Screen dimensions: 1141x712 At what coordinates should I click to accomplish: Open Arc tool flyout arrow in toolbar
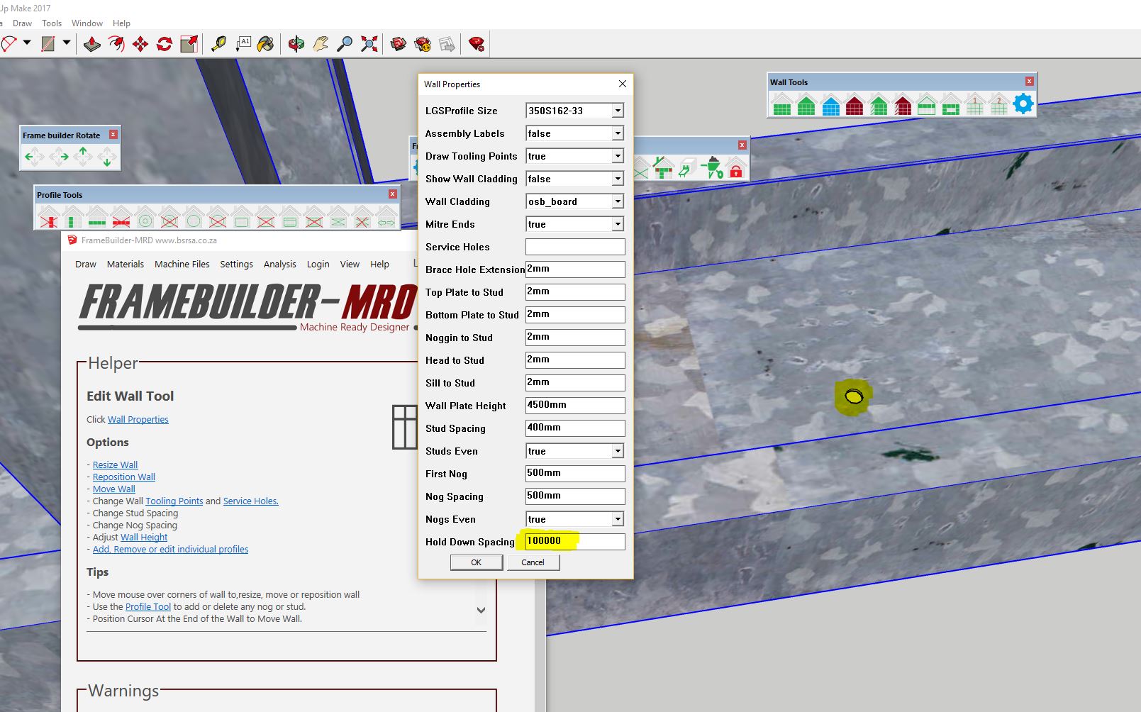pos(27,43)
